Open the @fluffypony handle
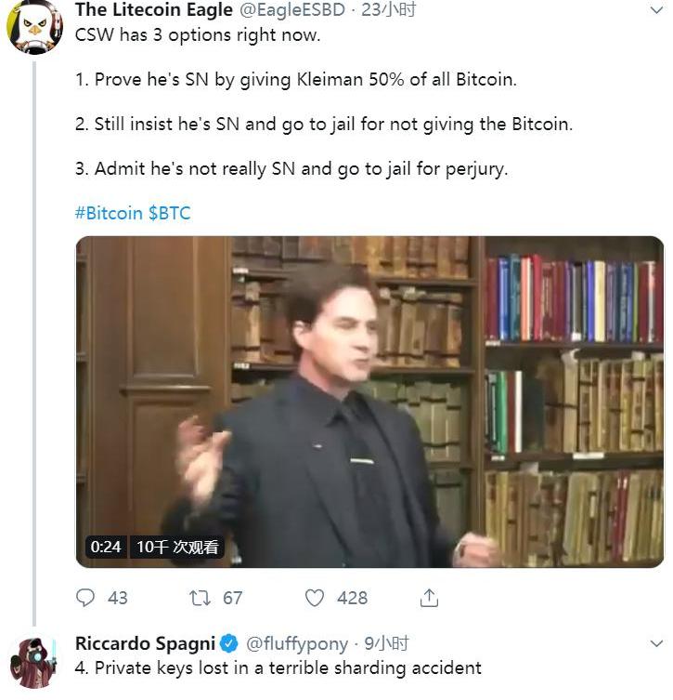 [297, 643]
